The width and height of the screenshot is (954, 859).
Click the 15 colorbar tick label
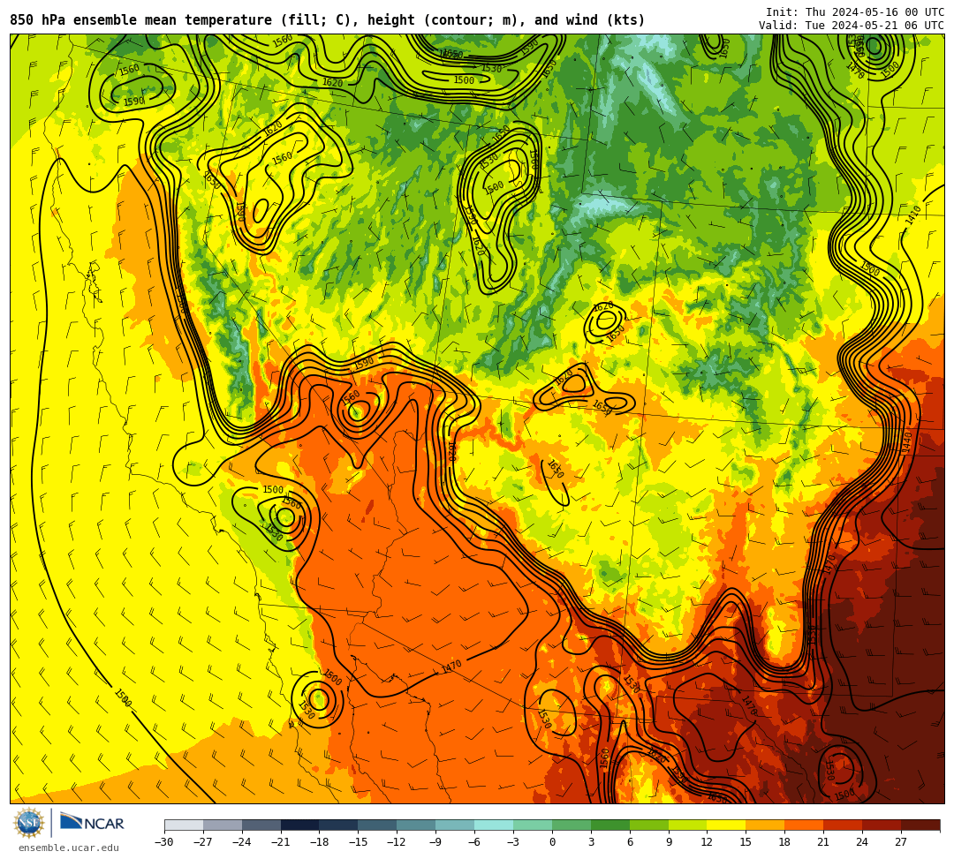tap(746, 842)
